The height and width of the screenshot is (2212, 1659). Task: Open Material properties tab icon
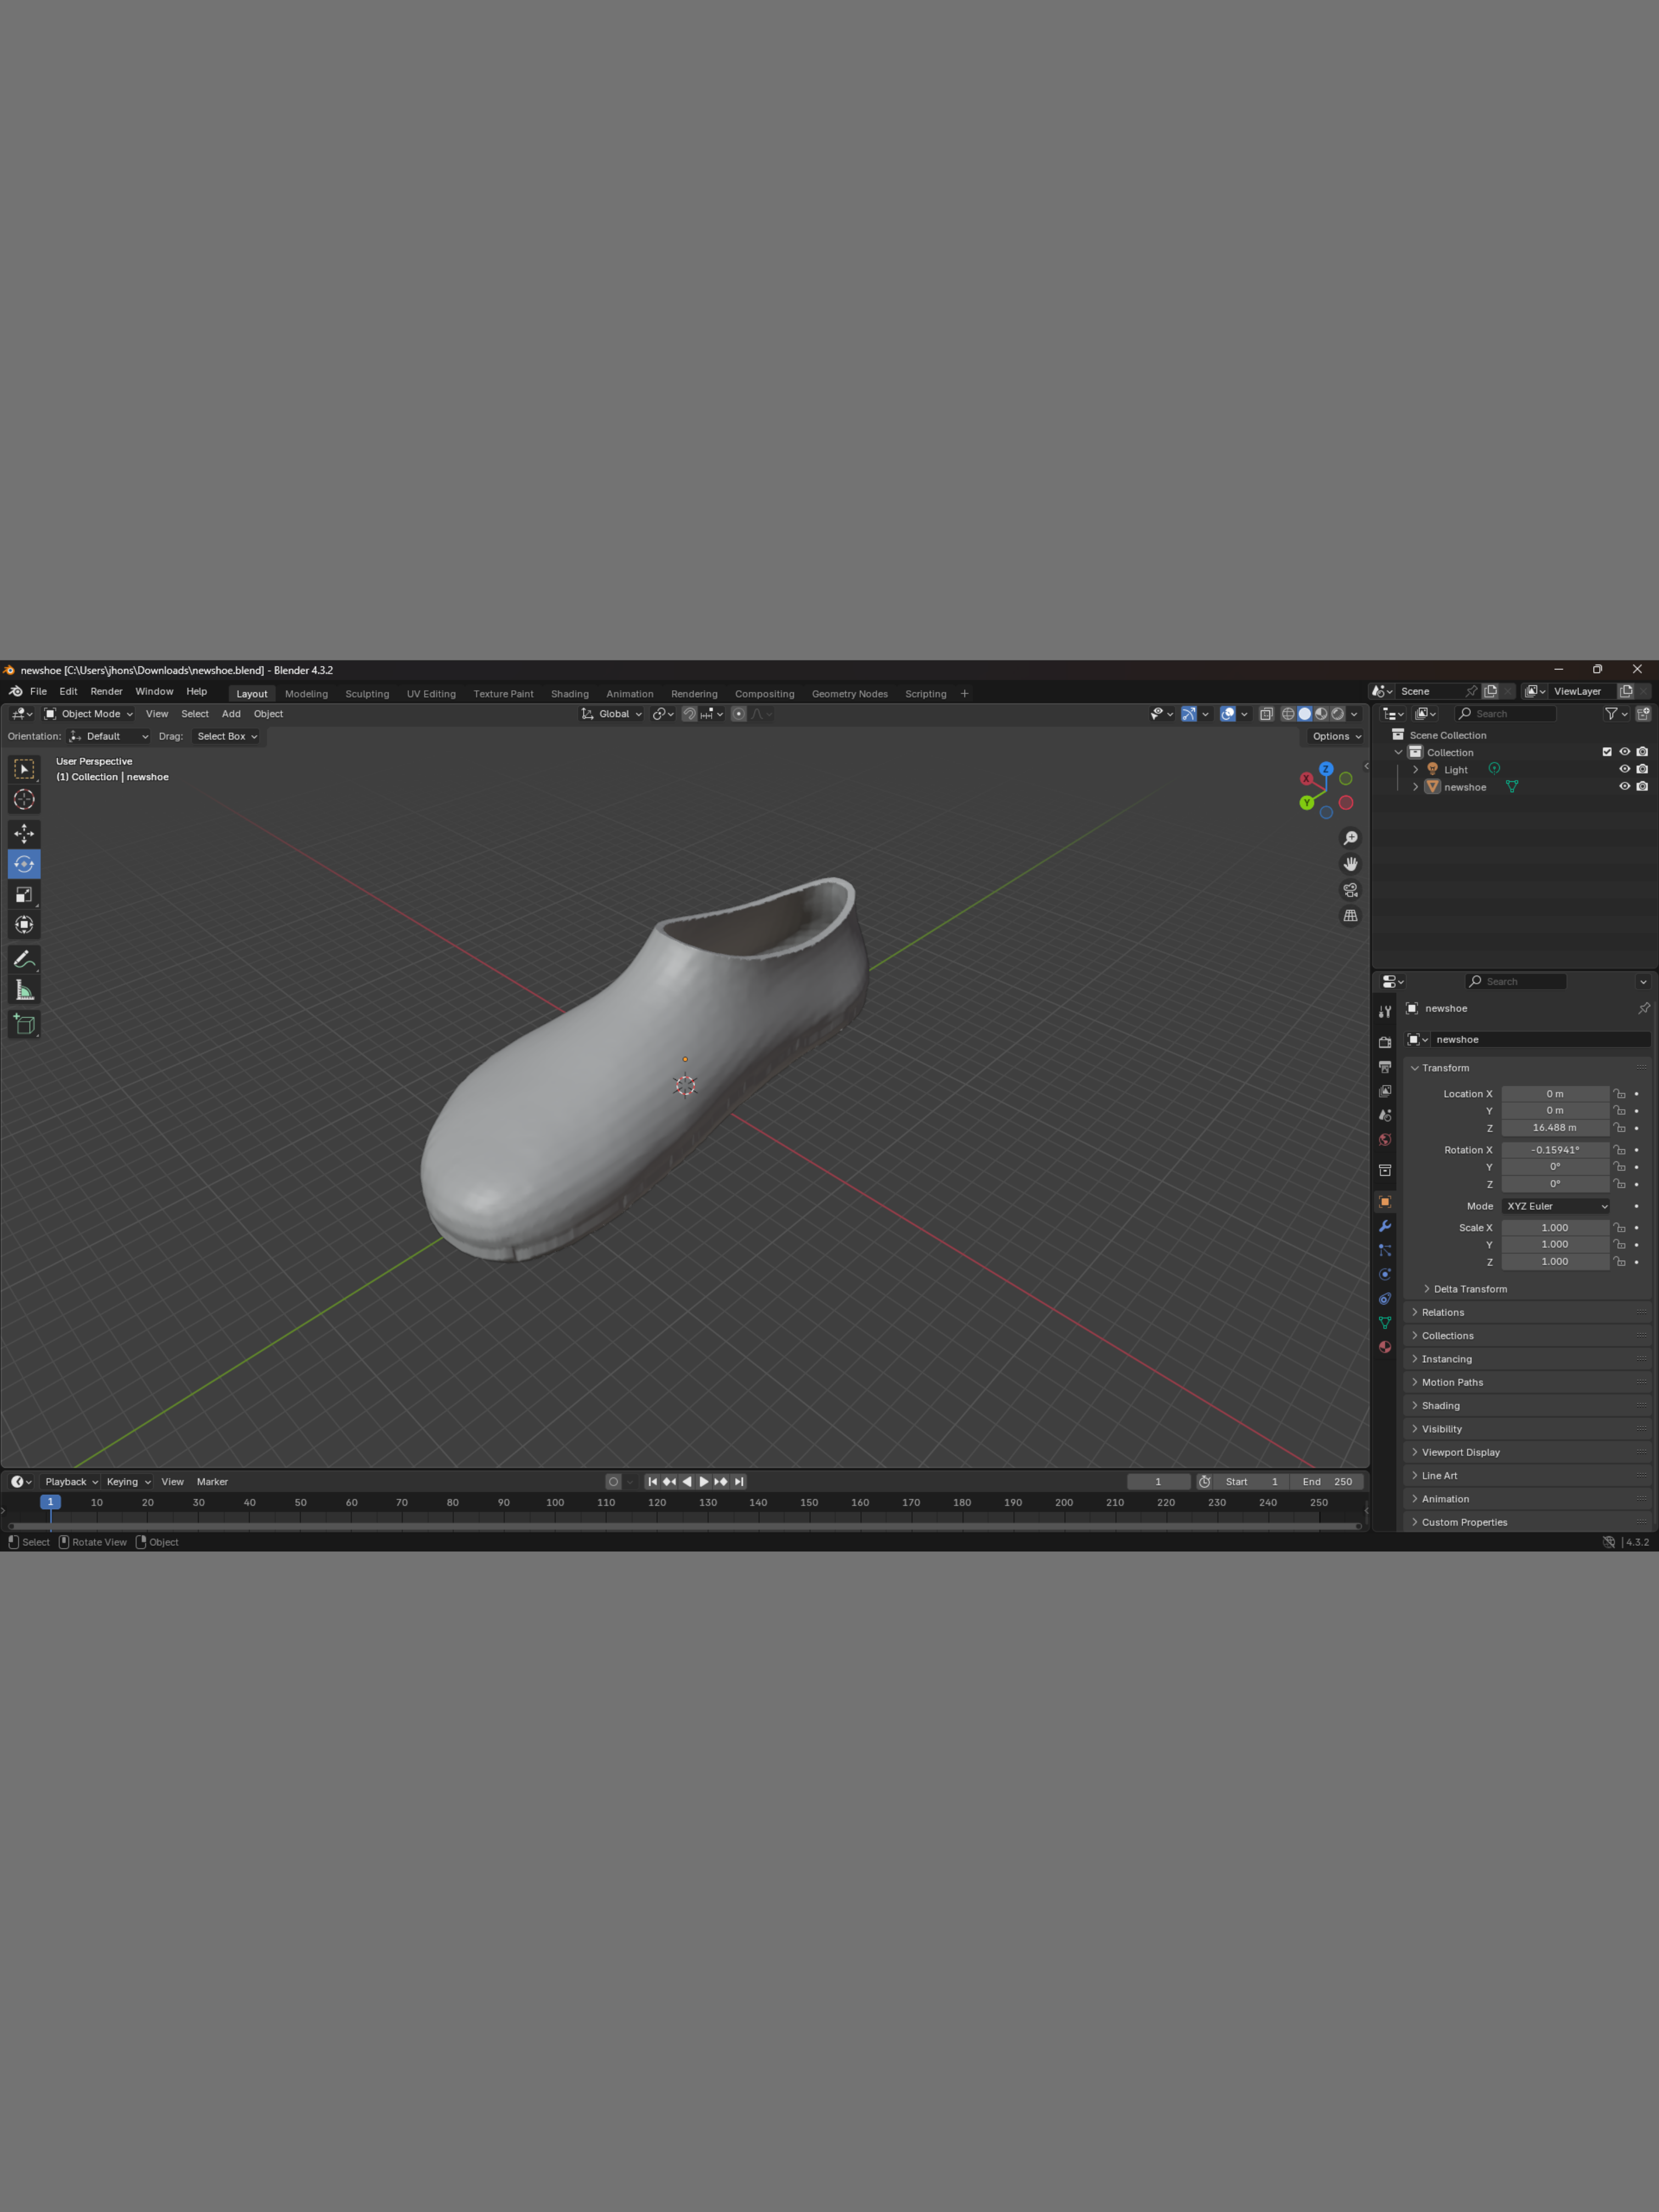coord(1385,1347)
